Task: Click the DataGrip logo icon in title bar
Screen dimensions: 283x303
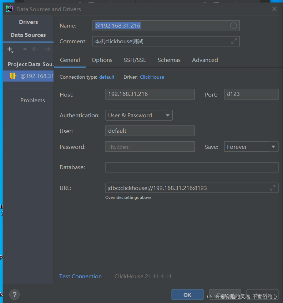Action: pos(9,9)
